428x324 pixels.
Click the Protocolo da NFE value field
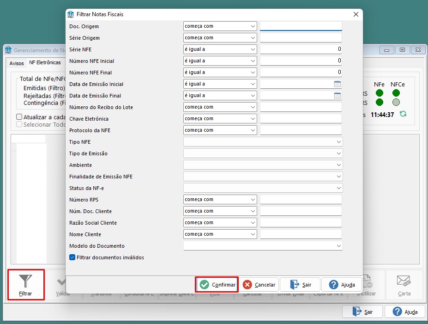301,130
